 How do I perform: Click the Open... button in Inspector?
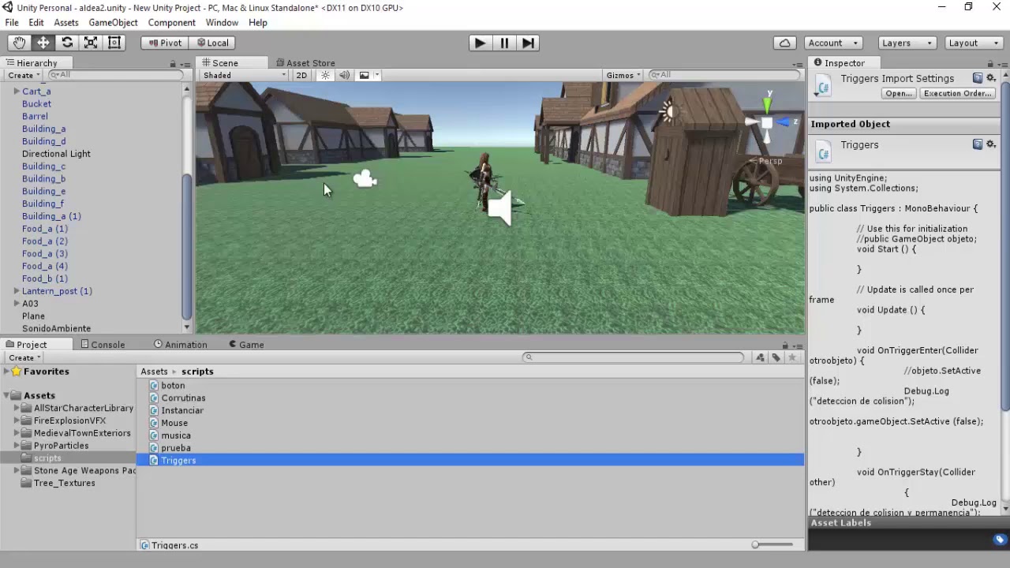click(x=899, y=93)
